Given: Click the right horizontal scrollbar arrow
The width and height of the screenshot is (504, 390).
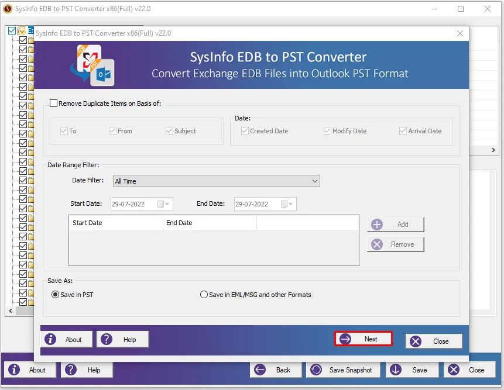Looking at the screenshot, I should 494,150.
